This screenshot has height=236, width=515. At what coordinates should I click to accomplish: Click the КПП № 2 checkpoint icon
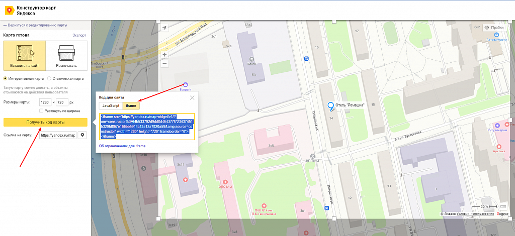click(x=313, y=156)
